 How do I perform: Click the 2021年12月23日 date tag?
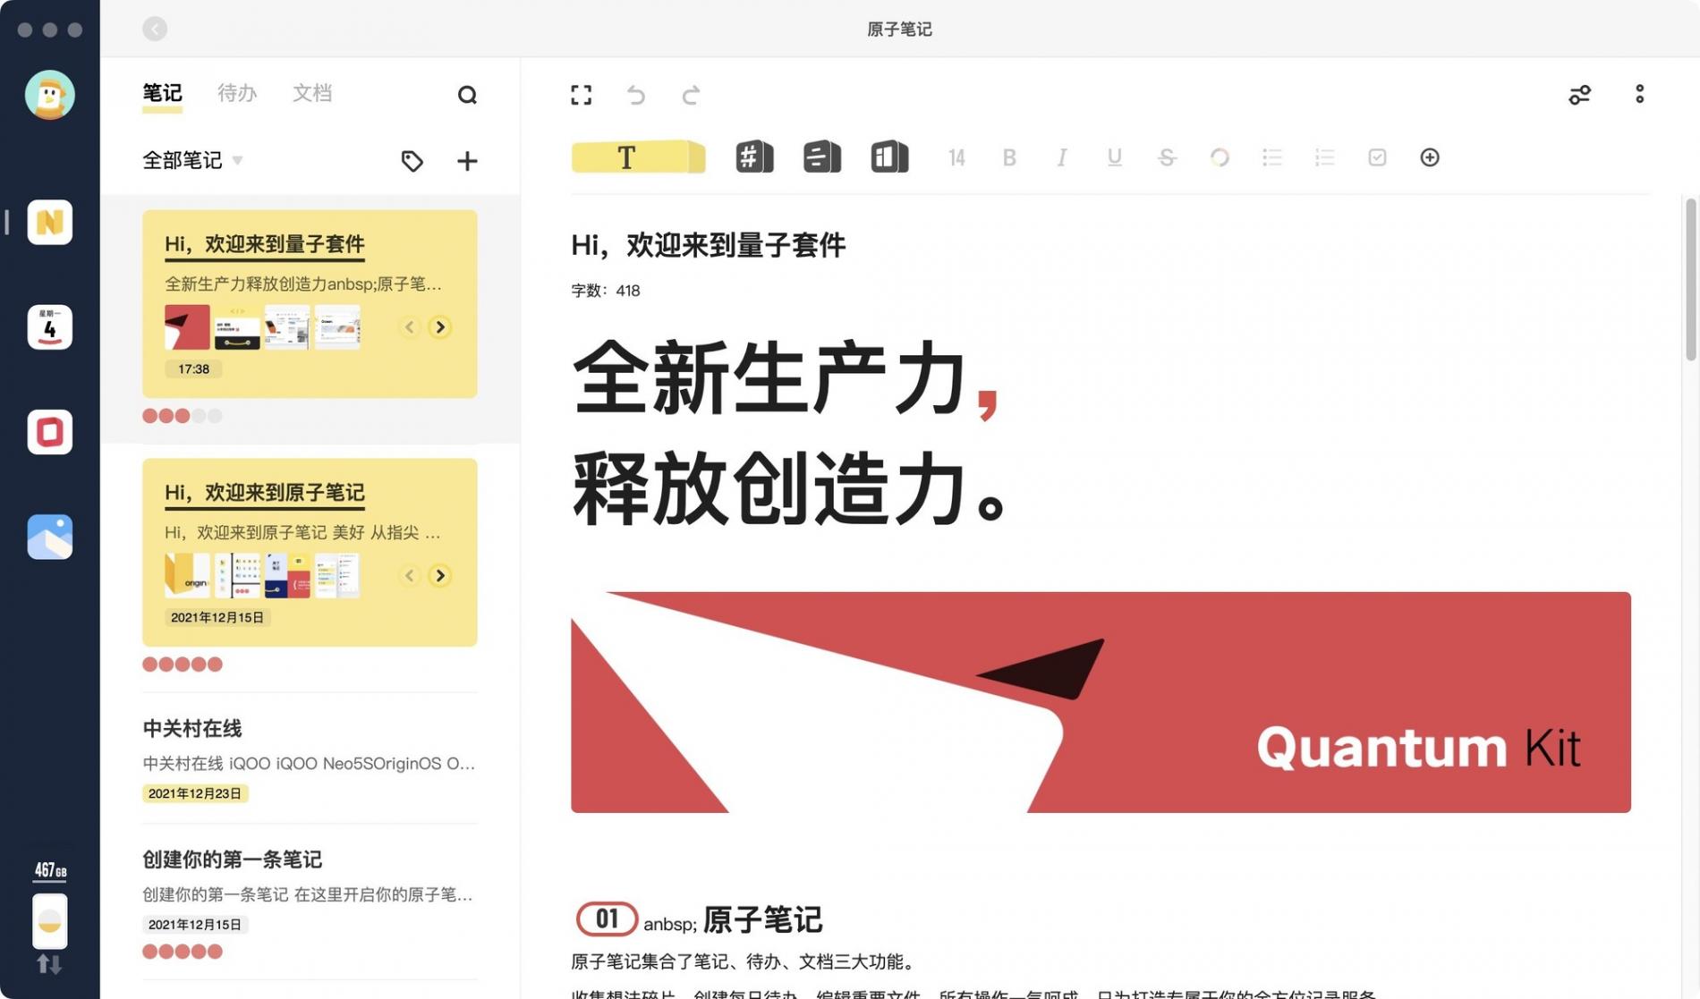pos(195,793)
